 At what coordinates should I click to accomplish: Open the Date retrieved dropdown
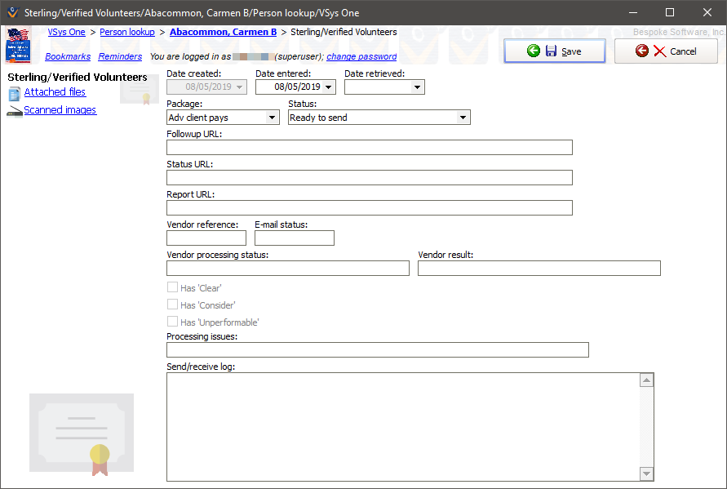(417, 87)
